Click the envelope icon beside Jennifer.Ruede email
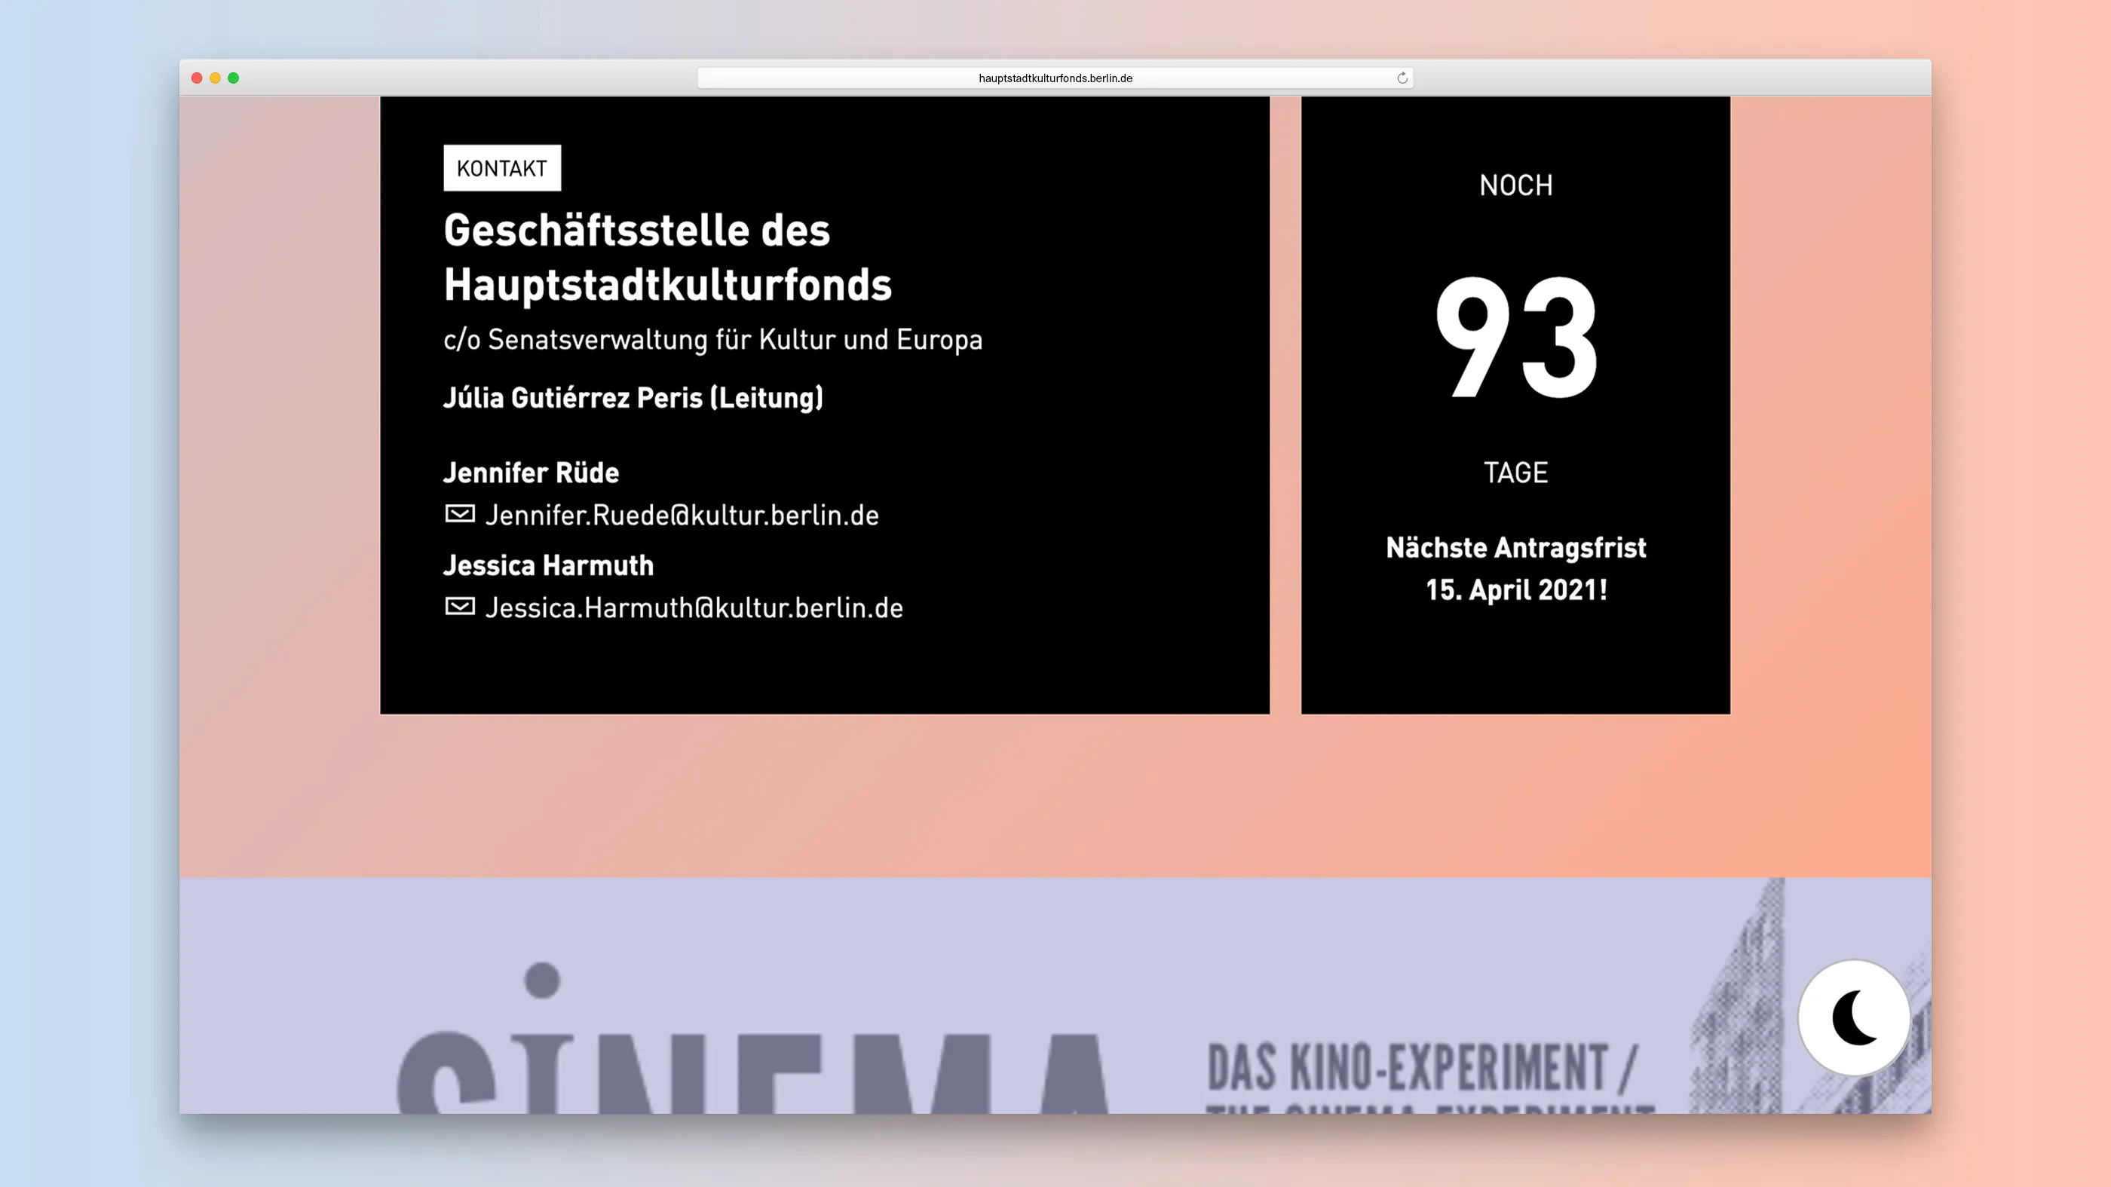 [x=460, y=514]
